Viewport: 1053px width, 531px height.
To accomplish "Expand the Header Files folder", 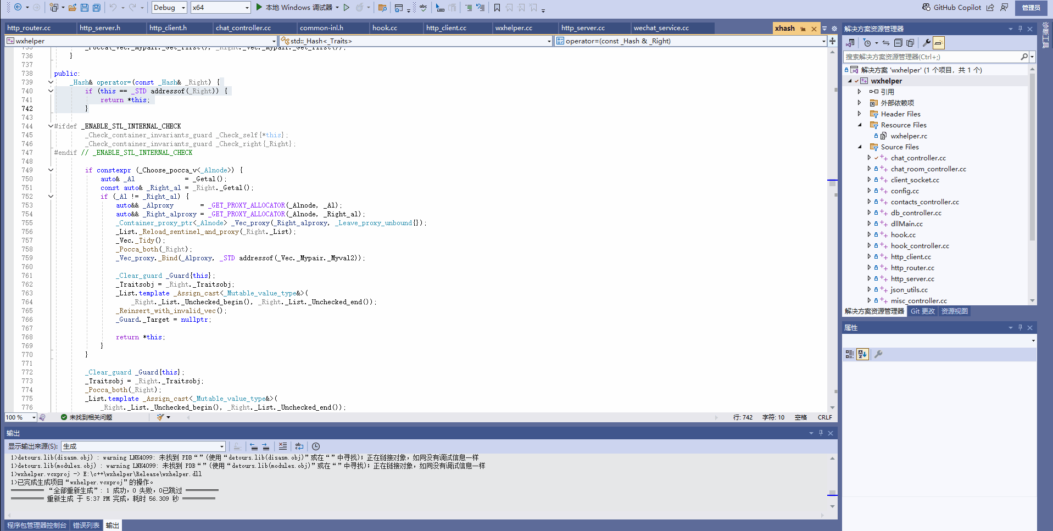I will (860, 114).
